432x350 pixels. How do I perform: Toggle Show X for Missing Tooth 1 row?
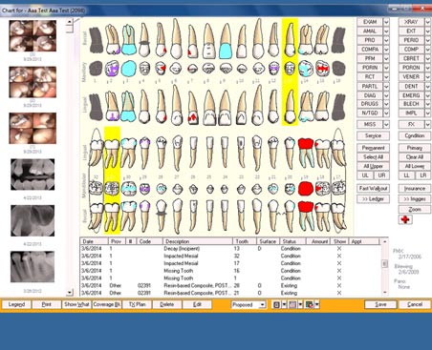[339, 278]
